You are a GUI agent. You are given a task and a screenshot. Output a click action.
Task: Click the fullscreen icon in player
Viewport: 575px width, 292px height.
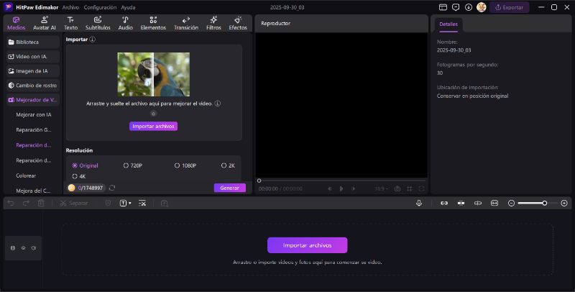(421, 188)
